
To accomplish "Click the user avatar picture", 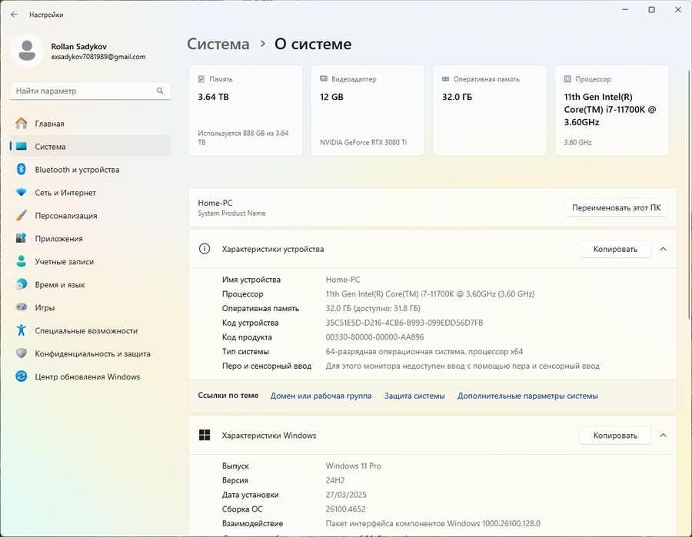I will coord(27,51).
